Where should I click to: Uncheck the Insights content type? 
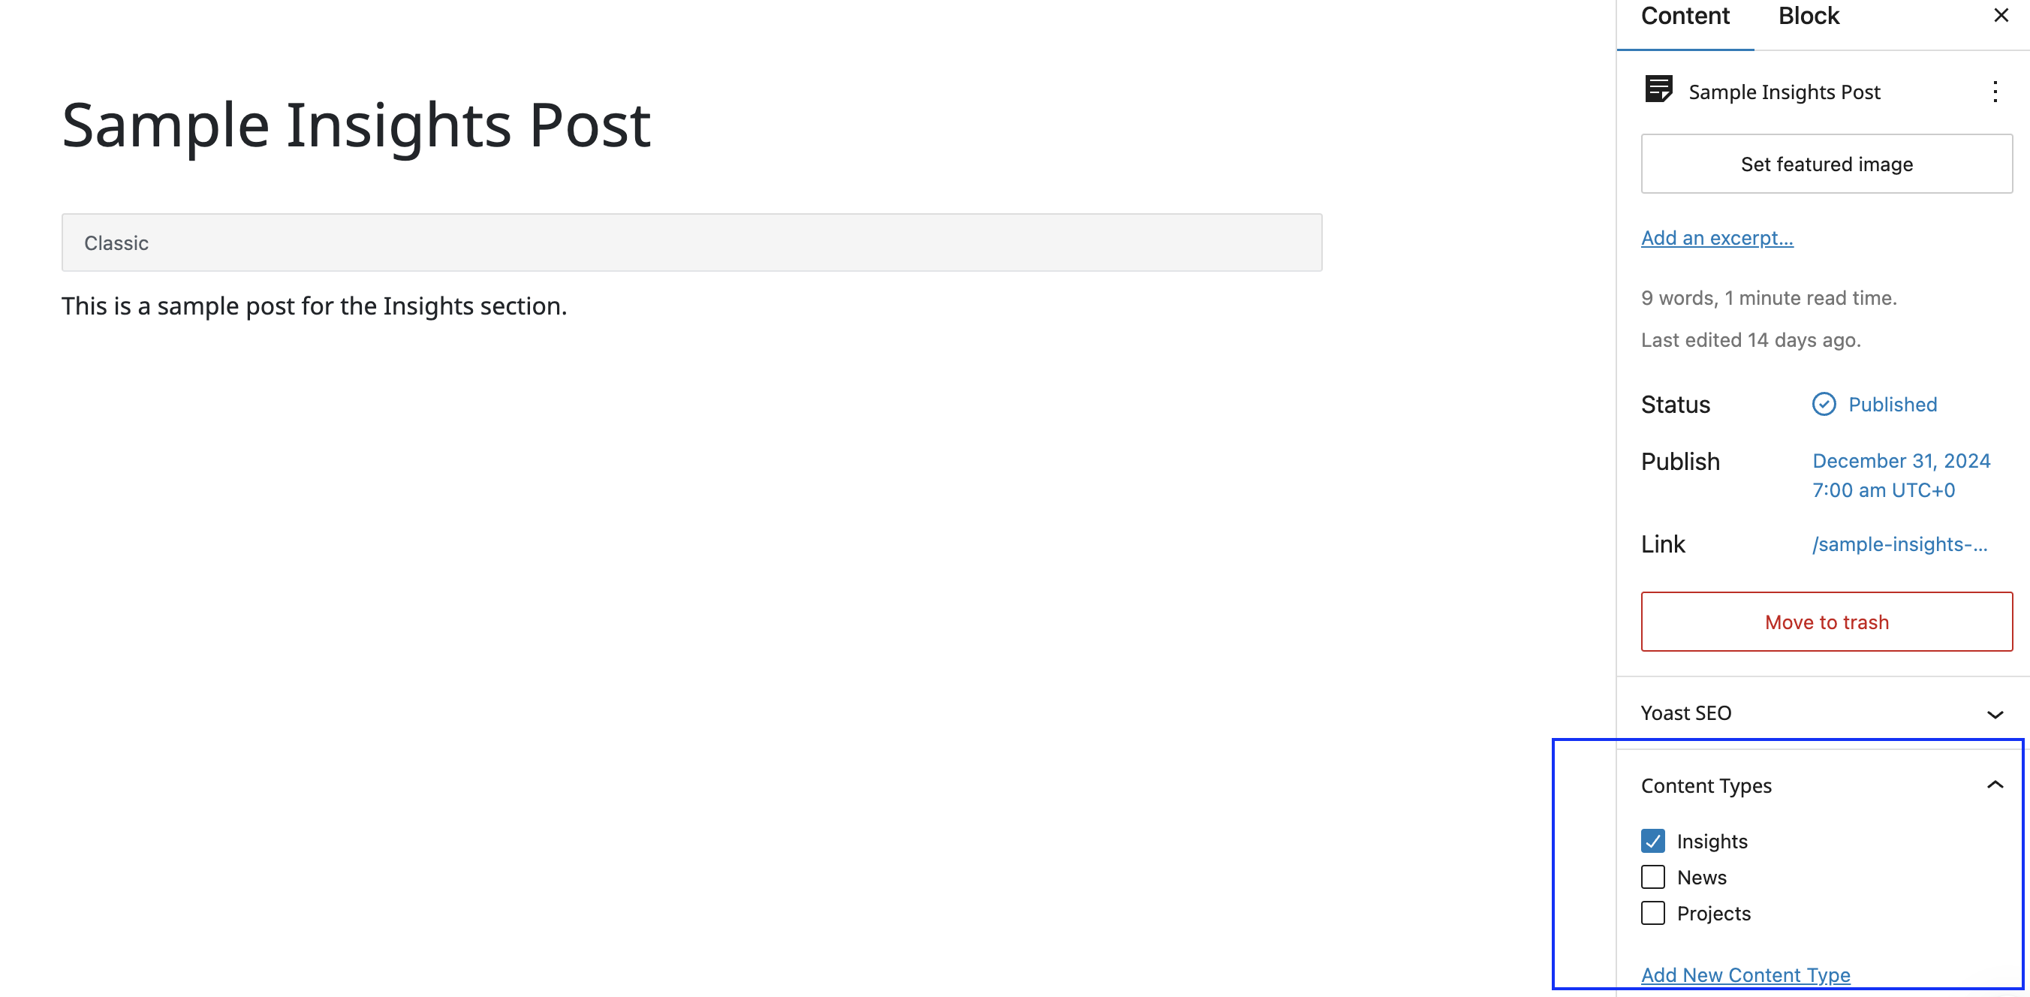pos(1652,841)
